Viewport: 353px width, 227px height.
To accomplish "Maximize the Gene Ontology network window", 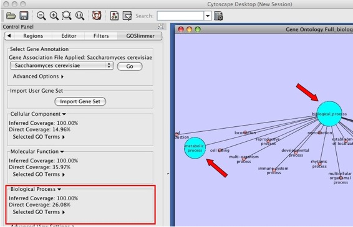I will pos(198,29).
